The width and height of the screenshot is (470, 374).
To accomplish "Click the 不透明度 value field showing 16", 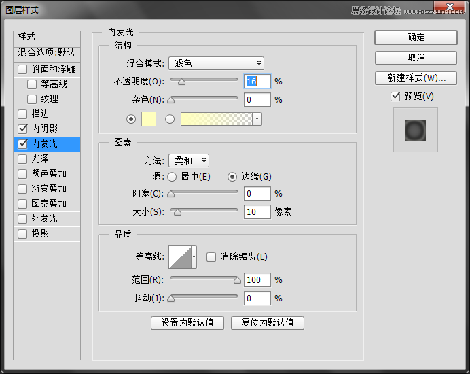I will click(x=257, y=82).
